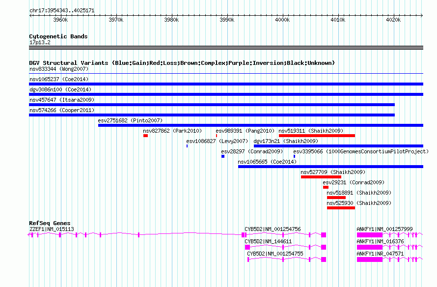Click the last exon of CYB5D2|NM_001254755
The image size is (437, 287).
pyautogui.click(x=324, y=259)
